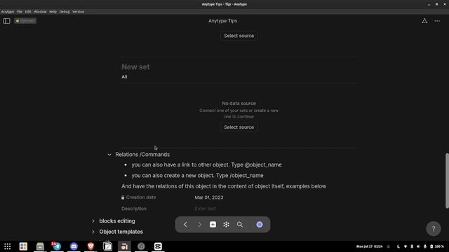Expand the Object templates toggle

(93, 232)
